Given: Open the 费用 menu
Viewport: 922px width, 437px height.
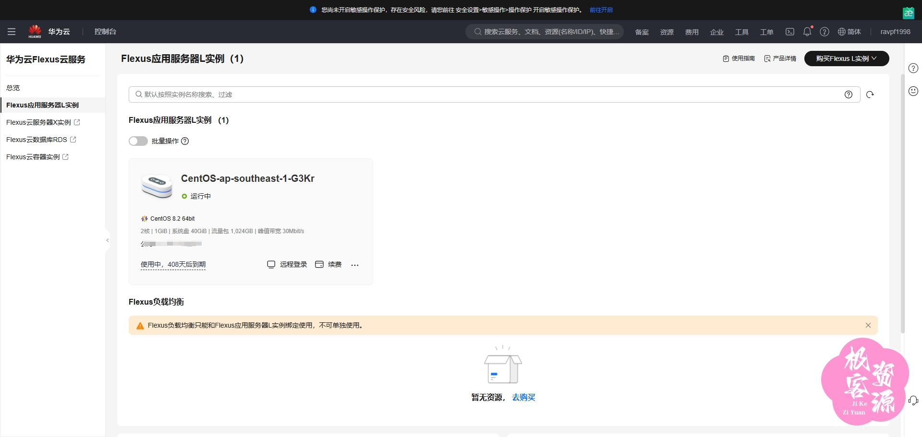Looking at the screenshot, I should (691, 32).
